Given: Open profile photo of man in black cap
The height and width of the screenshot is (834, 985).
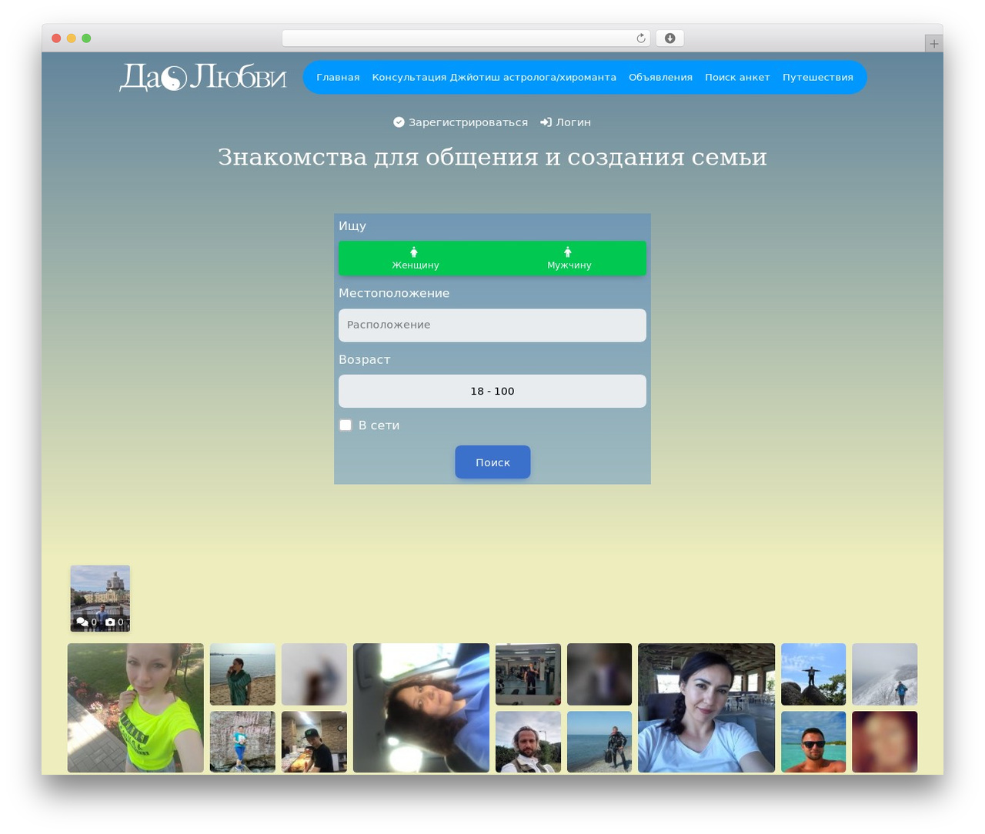Looking at the screenshot, I should pos(314,742).
